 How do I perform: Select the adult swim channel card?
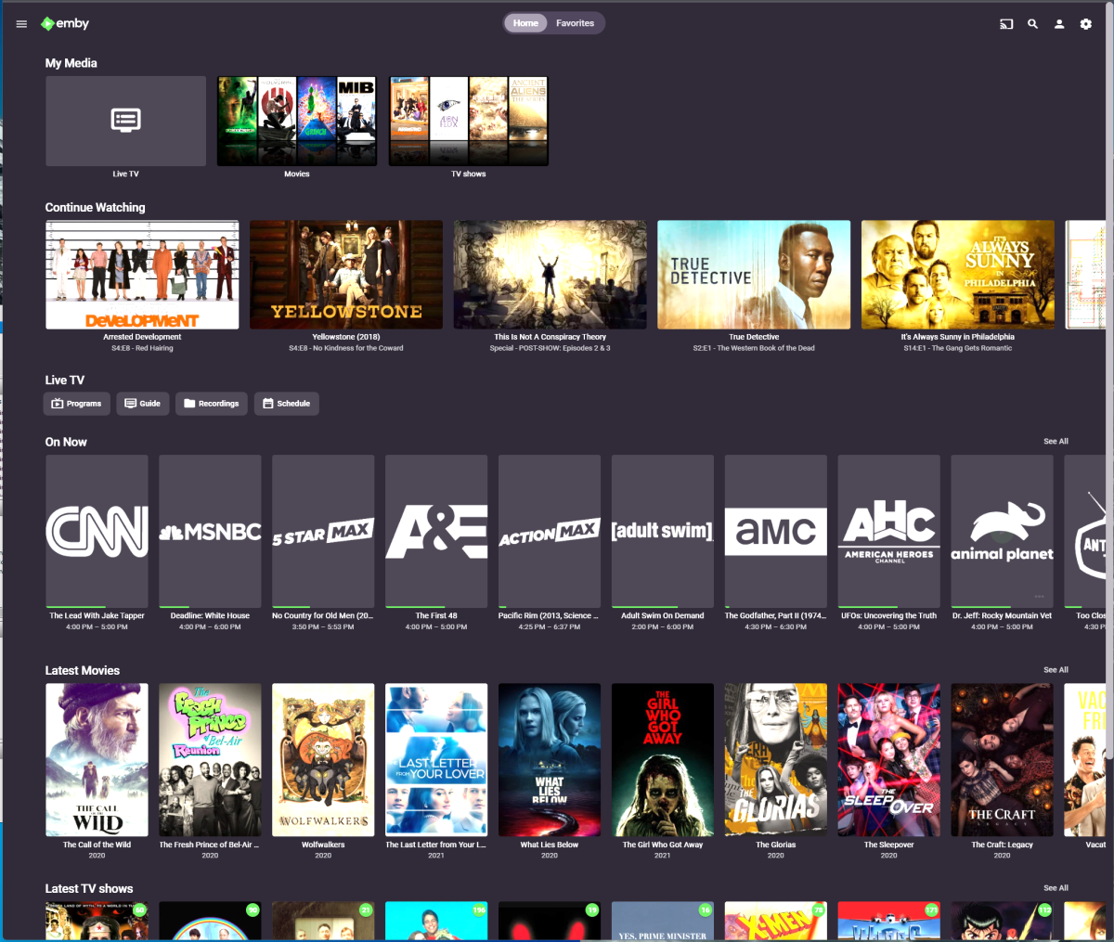663,531
